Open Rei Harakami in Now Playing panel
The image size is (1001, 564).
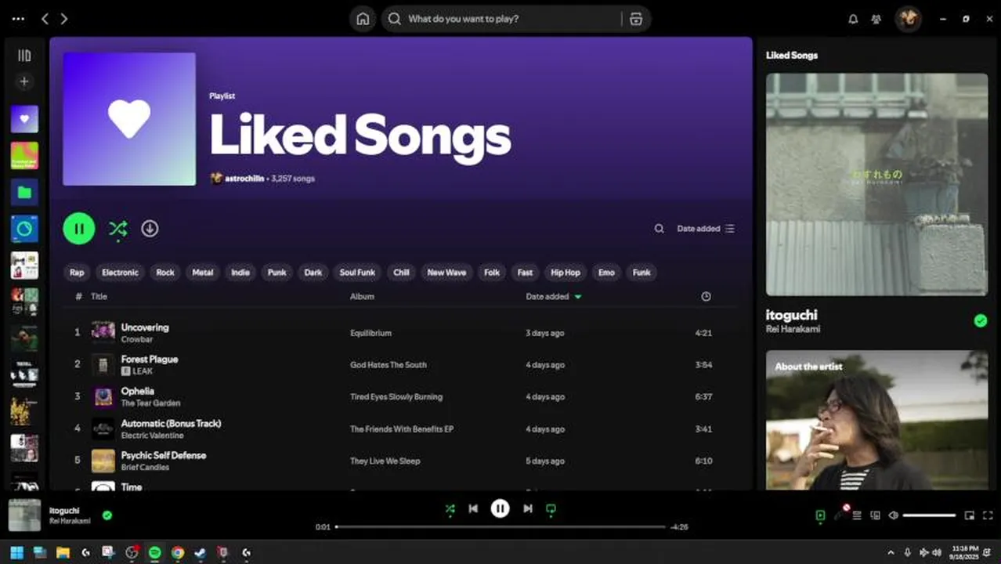pyautogui.click(x=793, y=330)
